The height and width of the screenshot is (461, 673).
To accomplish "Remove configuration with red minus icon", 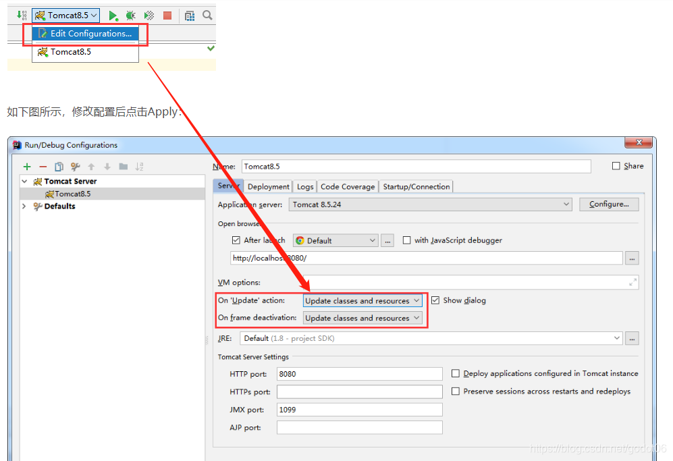I will [43, 167].
